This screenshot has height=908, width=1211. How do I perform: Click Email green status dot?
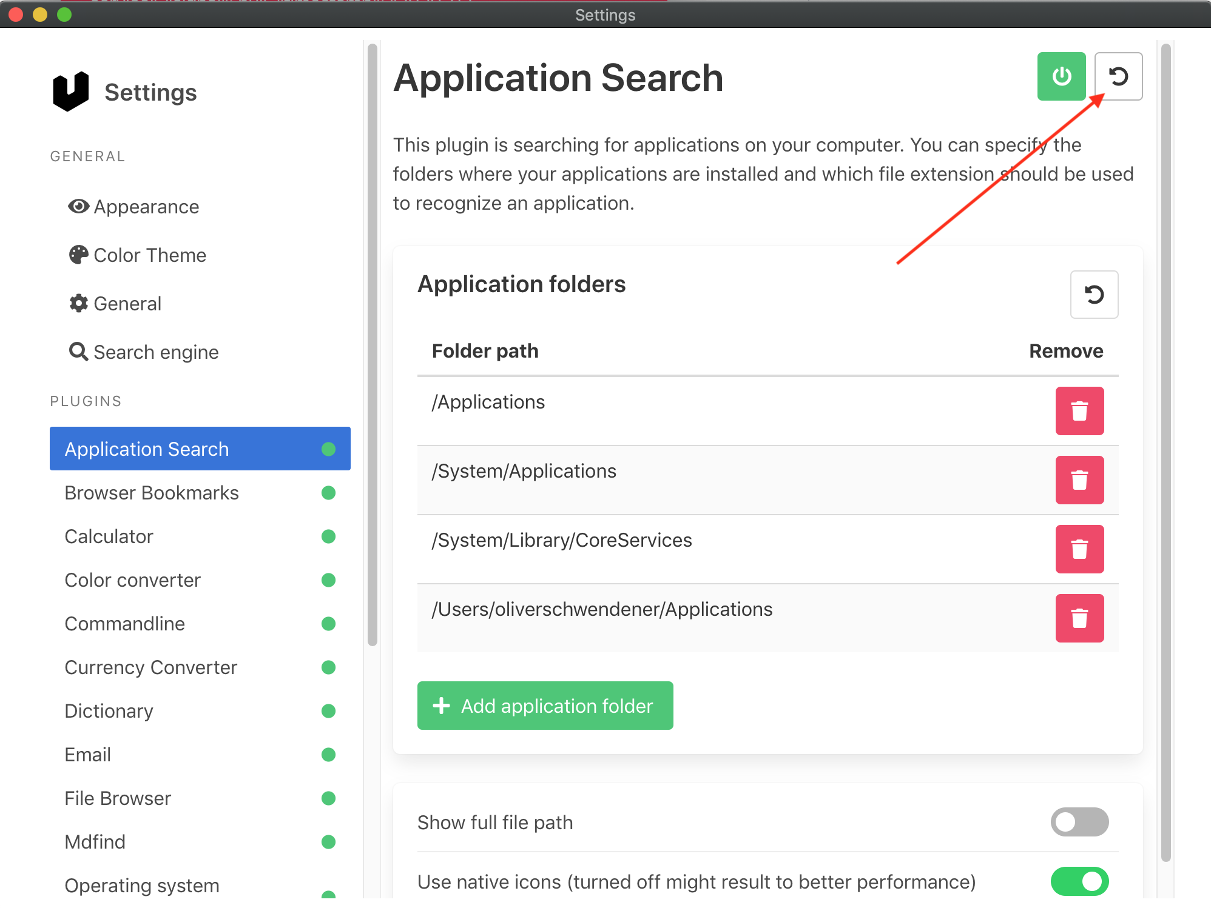328,755
